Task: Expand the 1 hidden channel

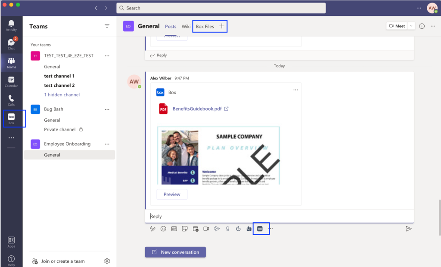Action: (62, 95)
